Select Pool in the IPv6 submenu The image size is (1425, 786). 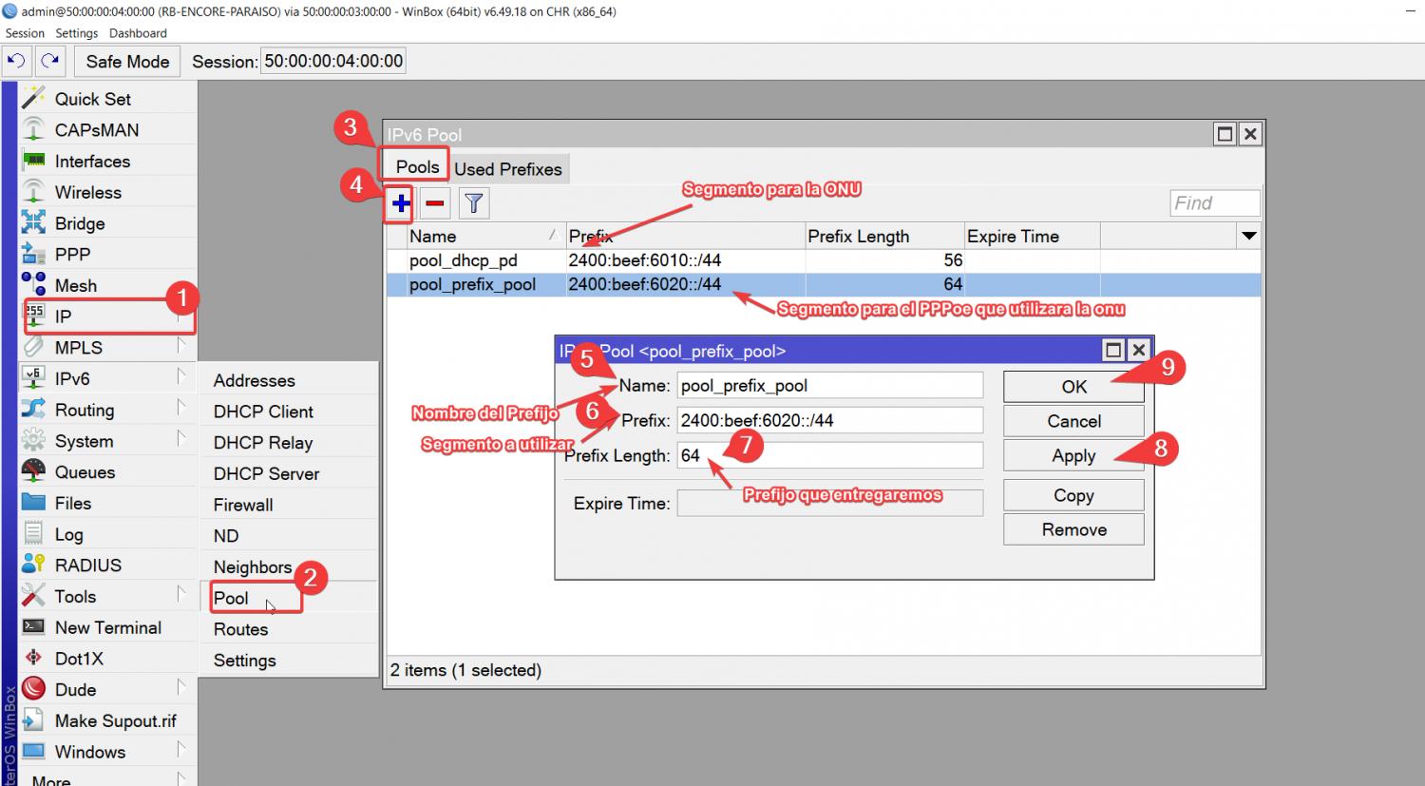coord(231,598)
